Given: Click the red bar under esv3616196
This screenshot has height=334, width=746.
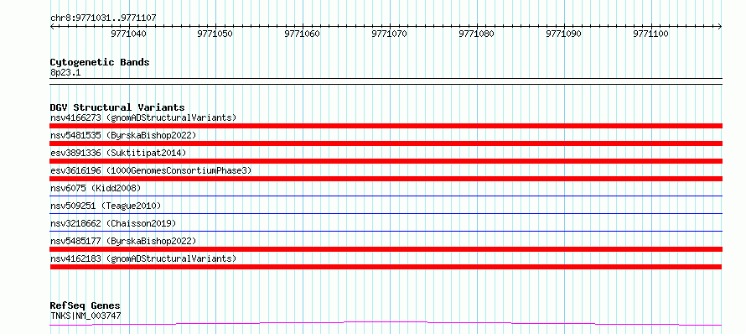Looking at the screenshot, I should (x=386, y=179).
